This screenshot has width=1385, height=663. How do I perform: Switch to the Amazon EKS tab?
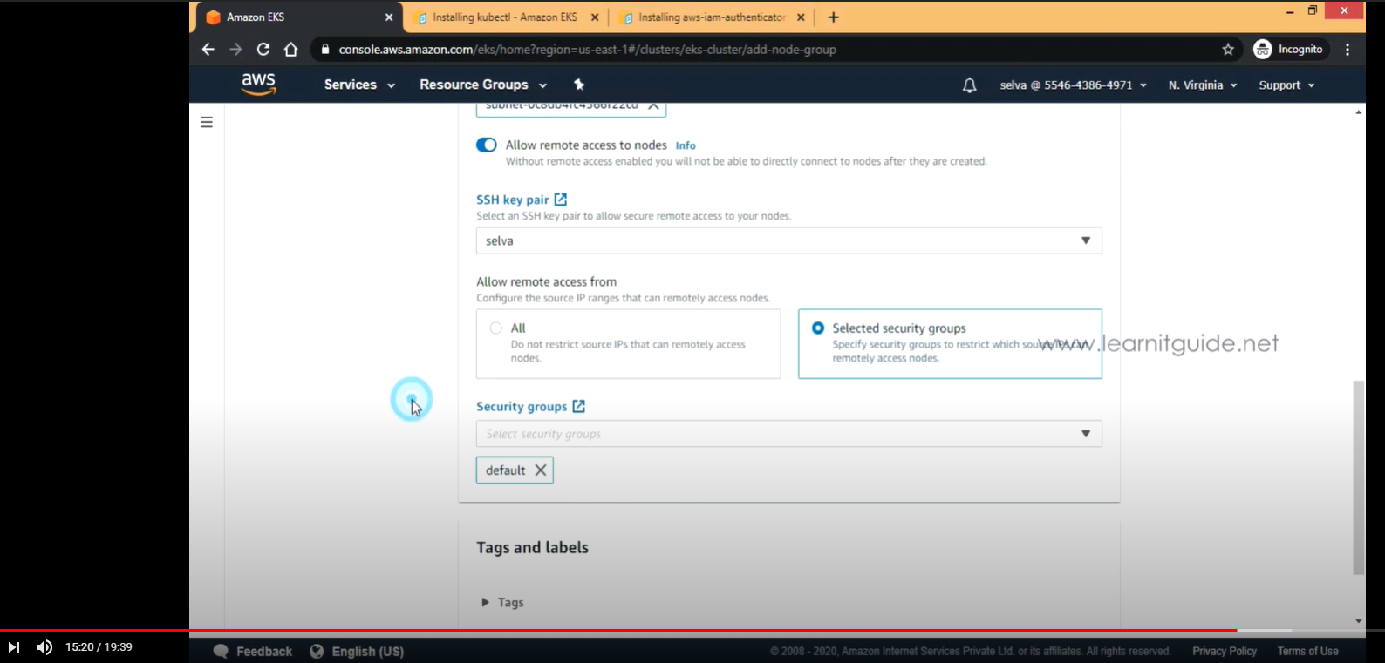[x=299, y=17]
